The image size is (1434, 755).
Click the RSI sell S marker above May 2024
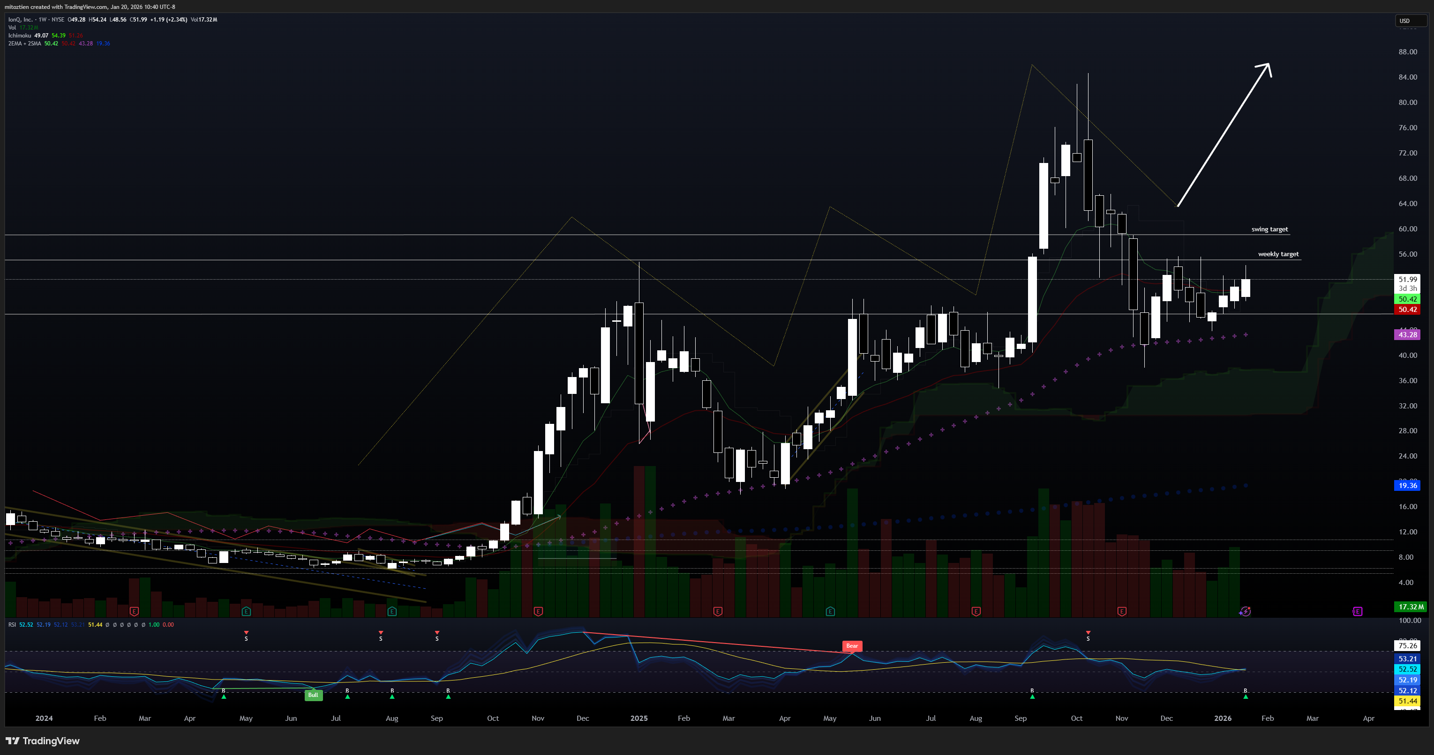246,636
